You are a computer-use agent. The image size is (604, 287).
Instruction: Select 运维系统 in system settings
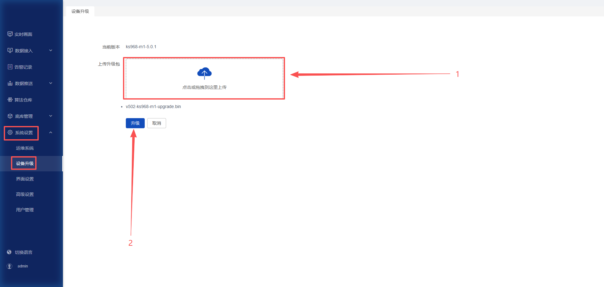(x=25, y=148)
